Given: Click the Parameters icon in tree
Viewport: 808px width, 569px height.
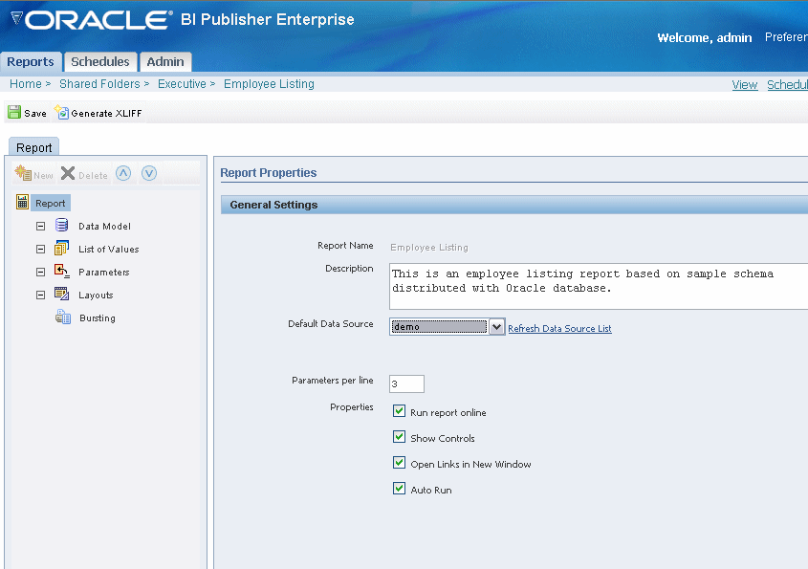Looking at the screenshot, I should point(62,271).
